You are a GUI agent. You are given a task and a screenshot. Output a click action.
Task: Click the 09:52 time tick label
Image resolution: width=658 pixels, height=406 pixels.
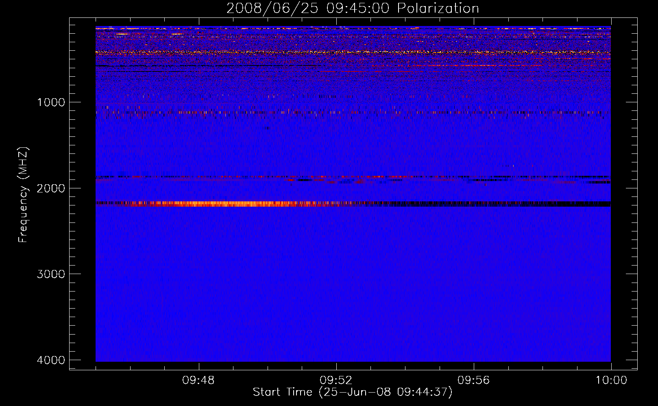[x=336, y=380]
